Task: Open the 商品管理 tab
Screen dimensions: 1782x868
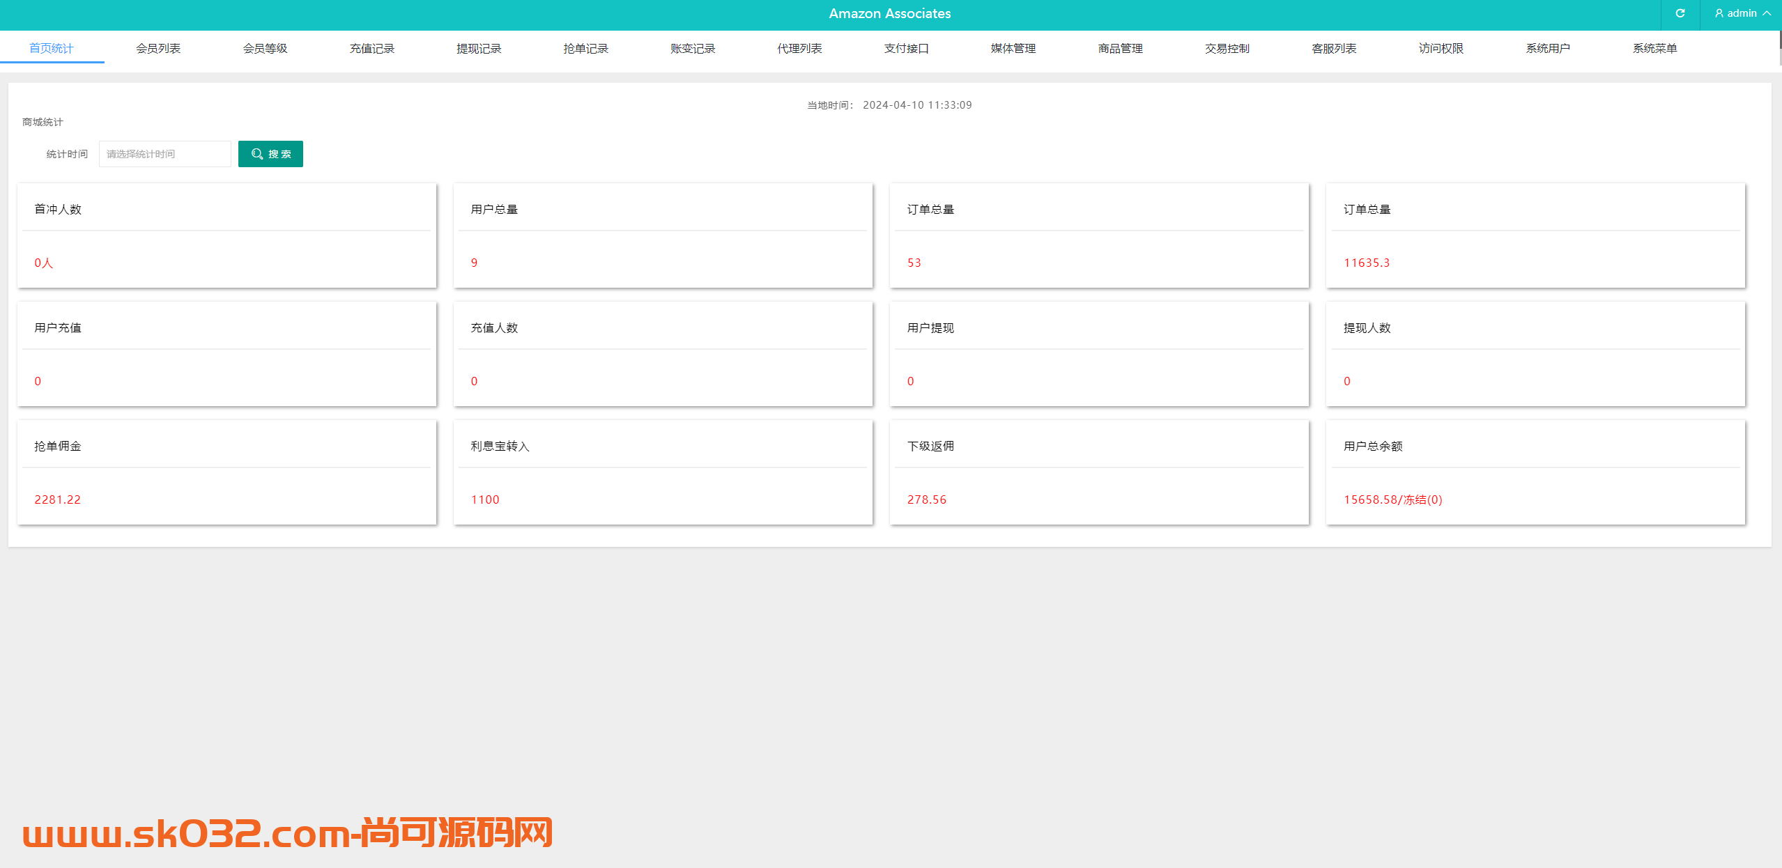Action: pos(1121,48)
